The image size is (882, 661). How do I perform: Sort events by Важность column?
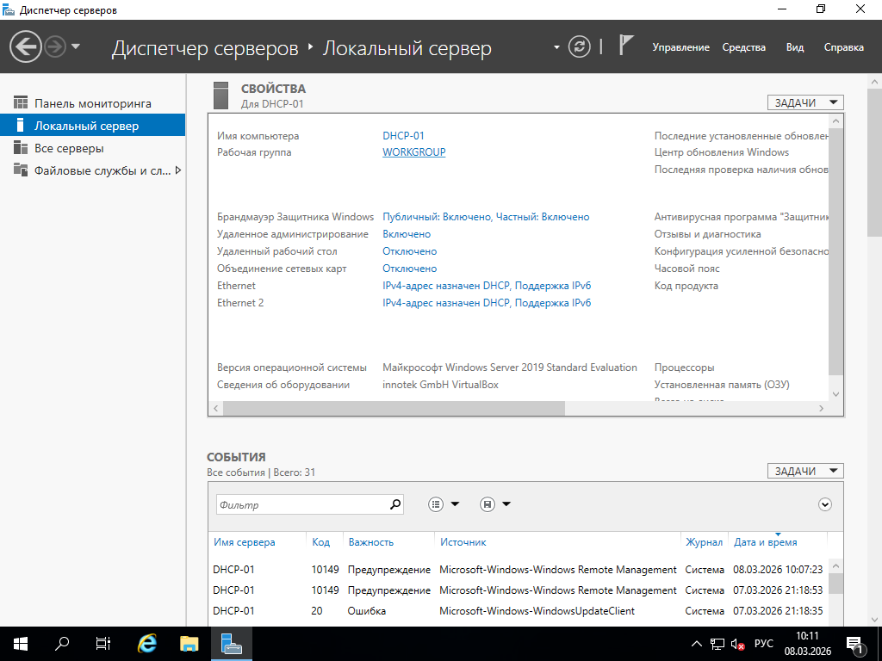[x=370, y=542]
